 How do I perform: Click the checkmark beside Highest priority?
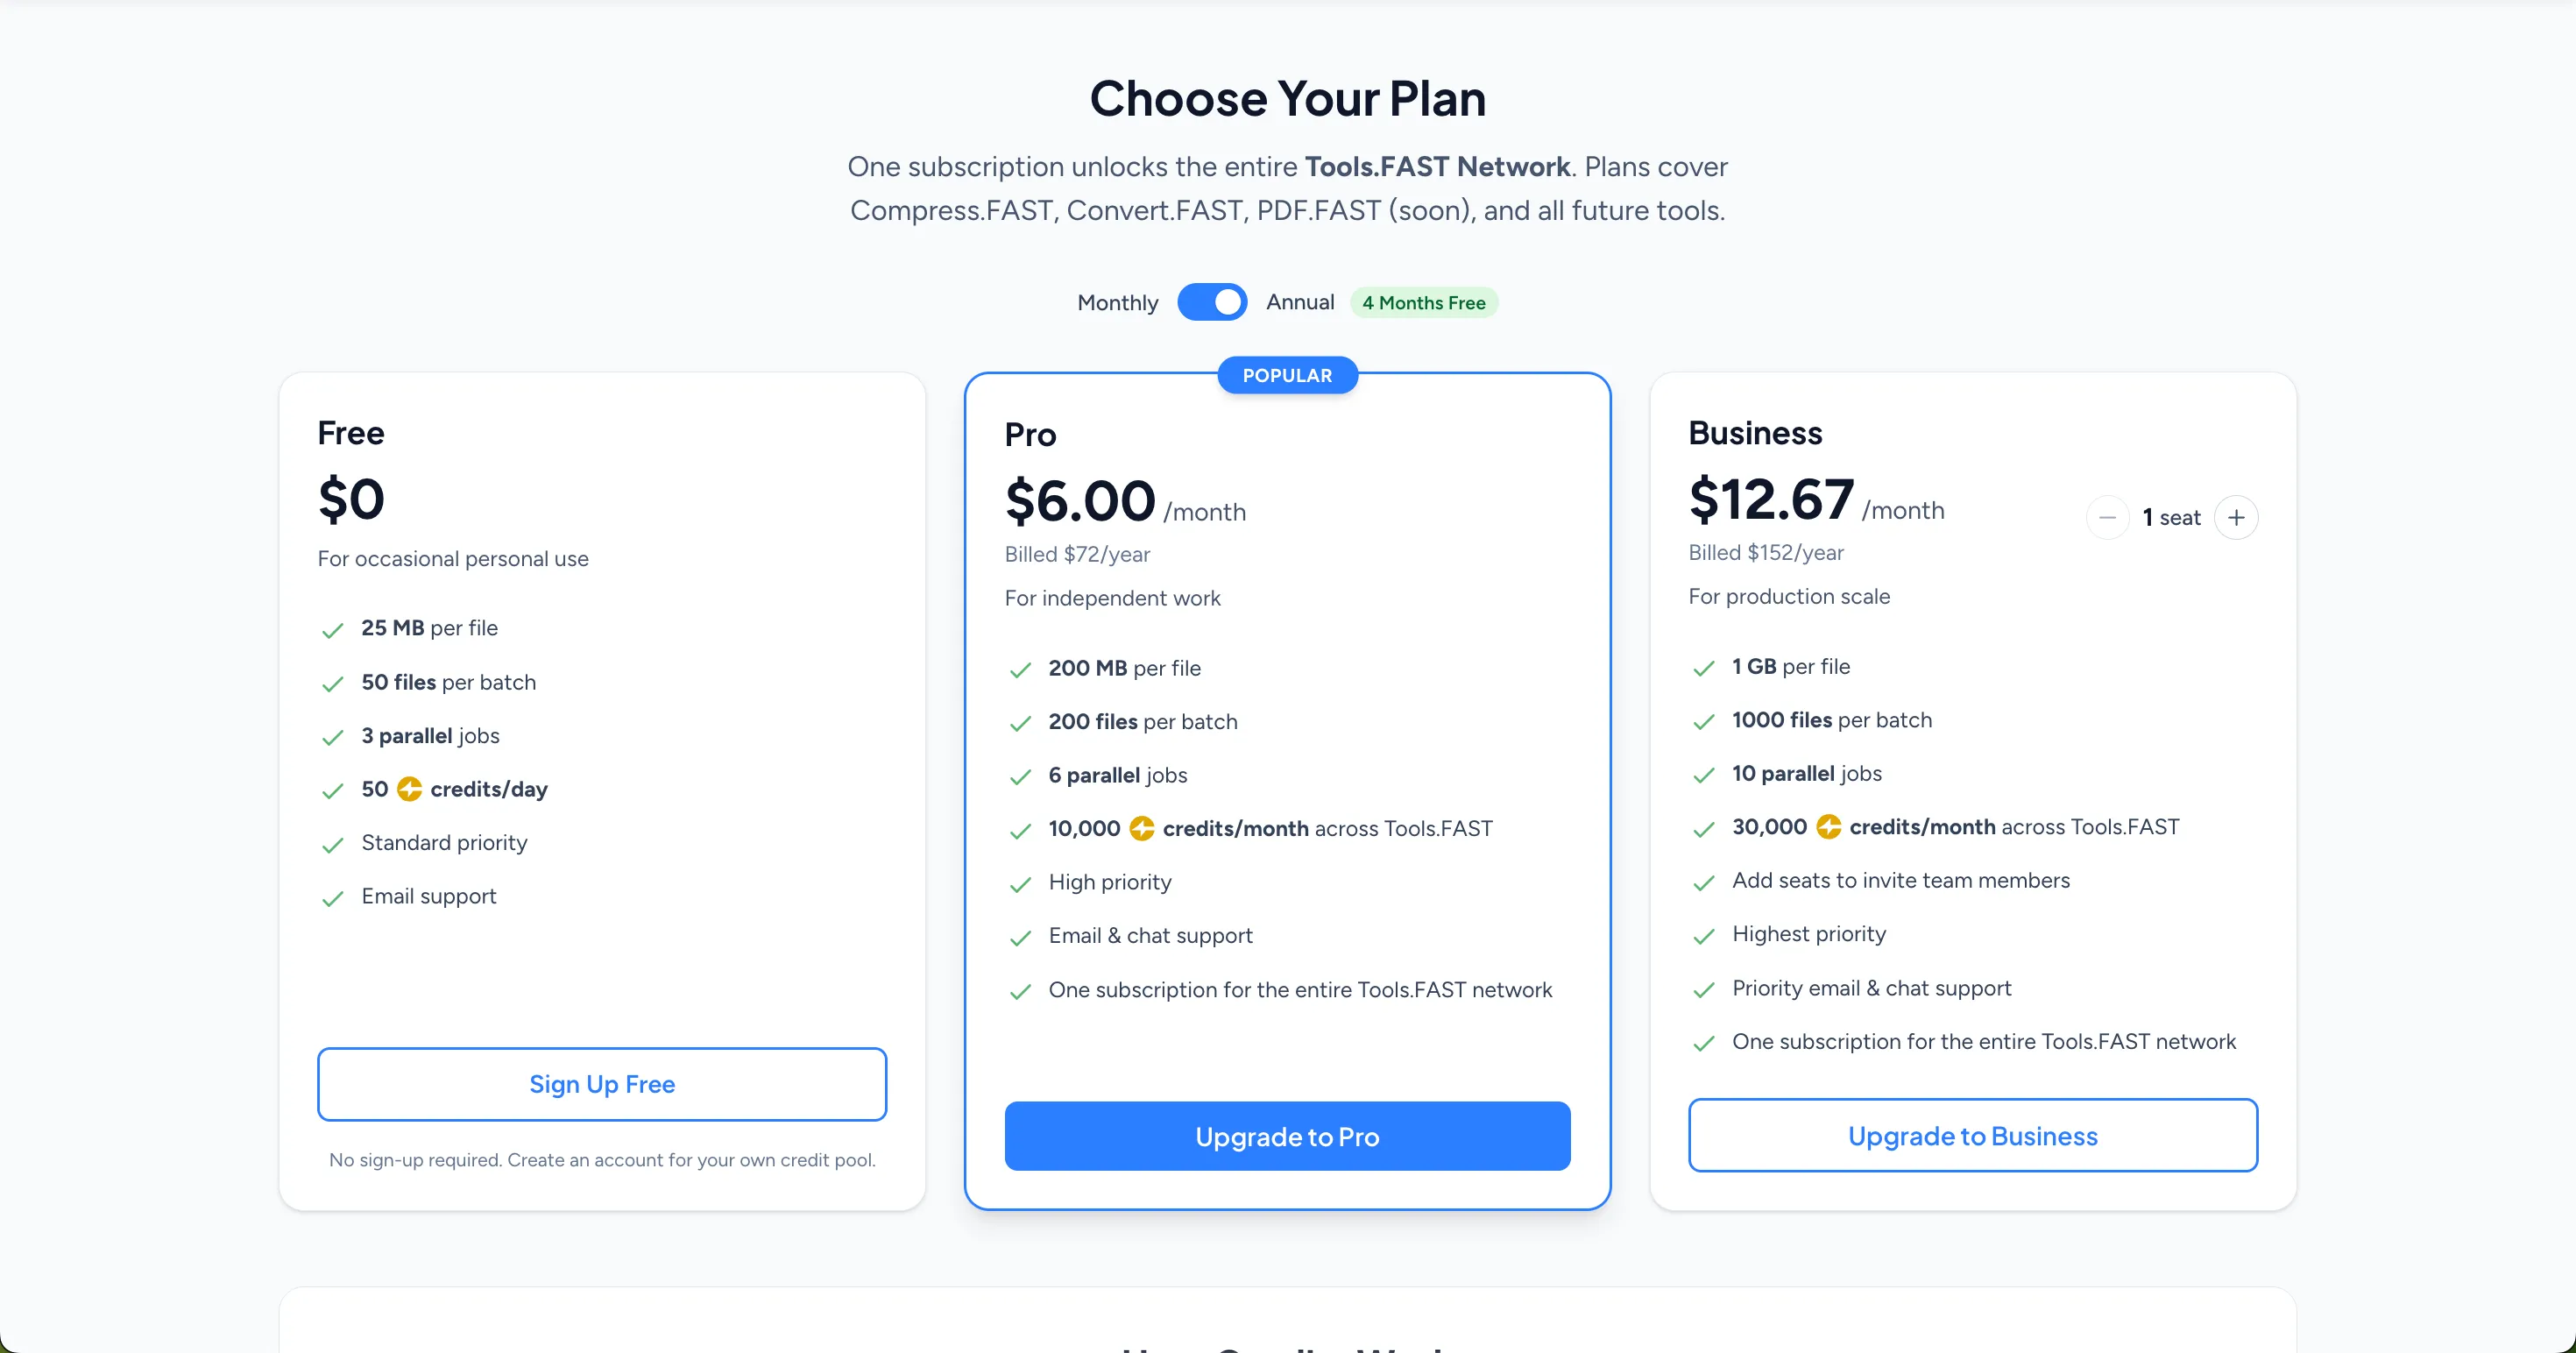(x=1704, y=936)
